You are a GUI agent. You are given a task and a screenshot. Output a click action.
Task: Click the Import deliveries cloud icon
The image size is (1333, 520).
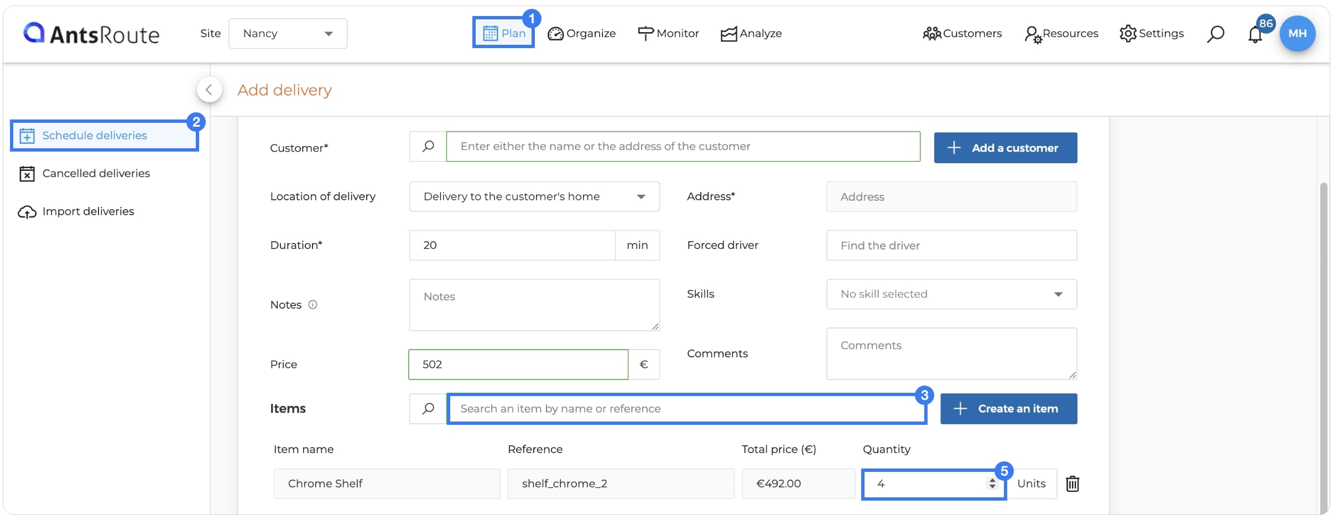click(27, 212)
